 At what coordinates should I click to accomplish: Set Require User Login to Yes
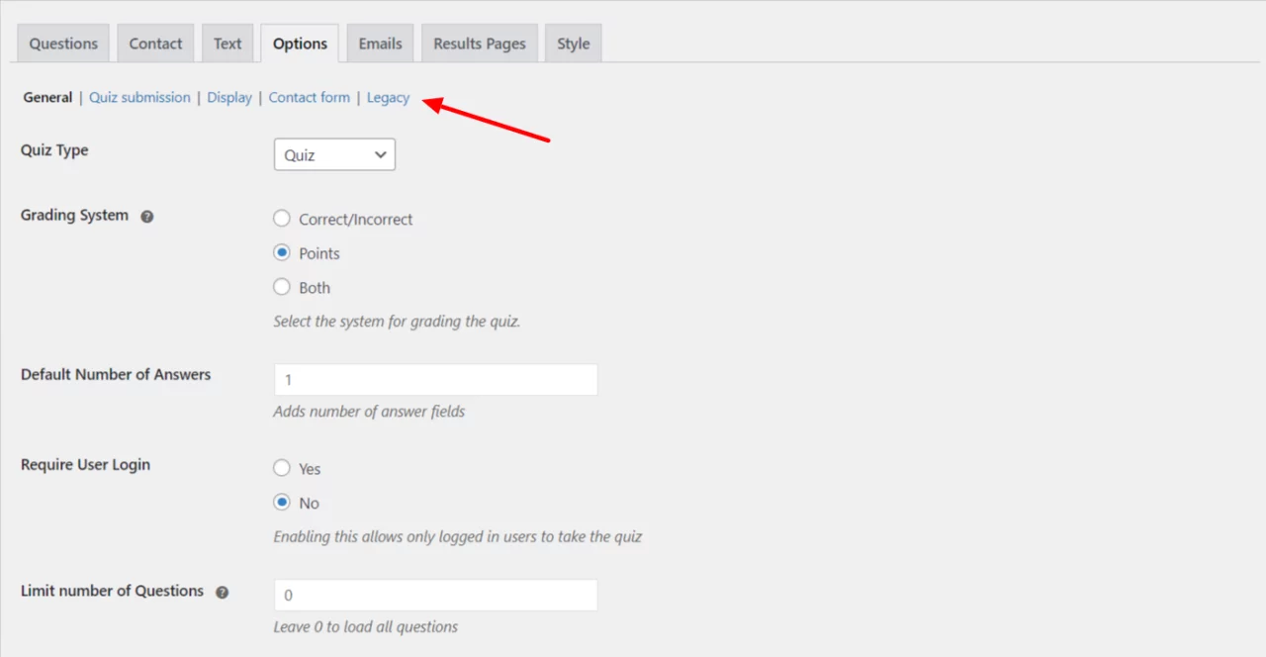[282, 468]
